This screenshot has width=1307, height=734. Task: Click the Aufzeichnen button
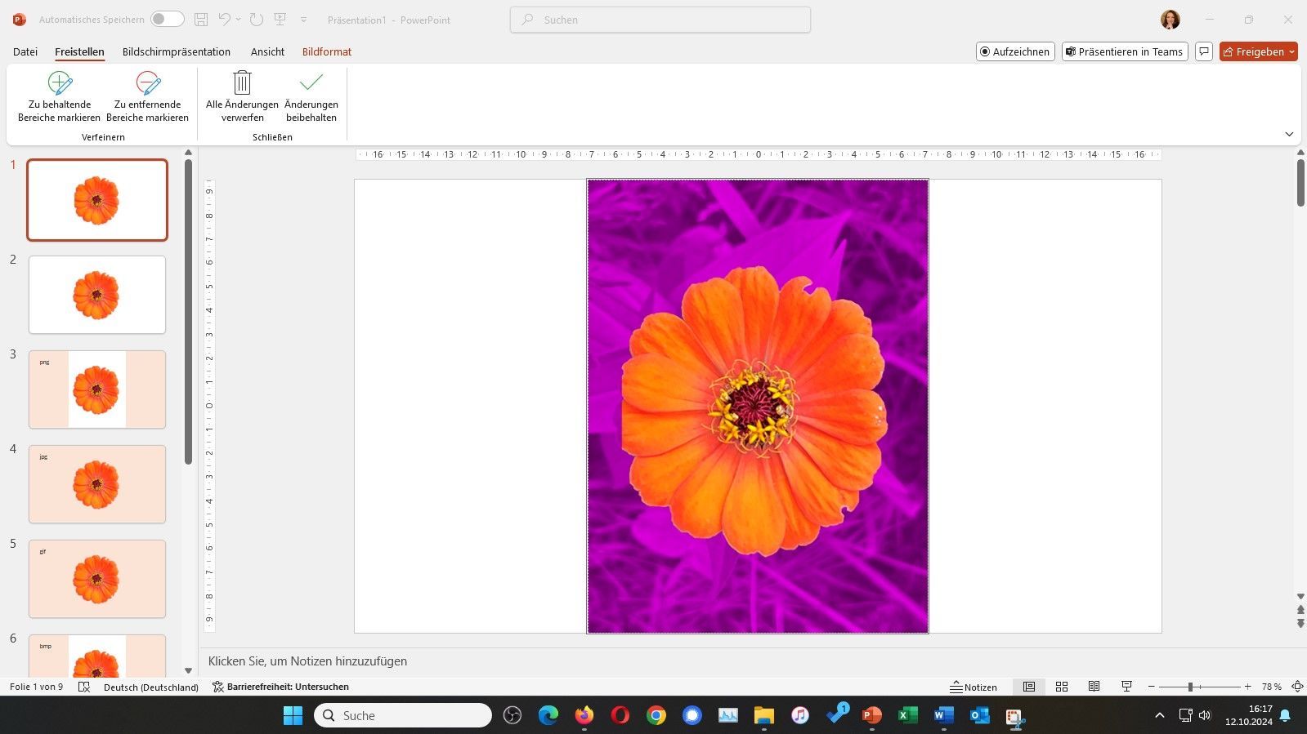tap(1014, 51)
